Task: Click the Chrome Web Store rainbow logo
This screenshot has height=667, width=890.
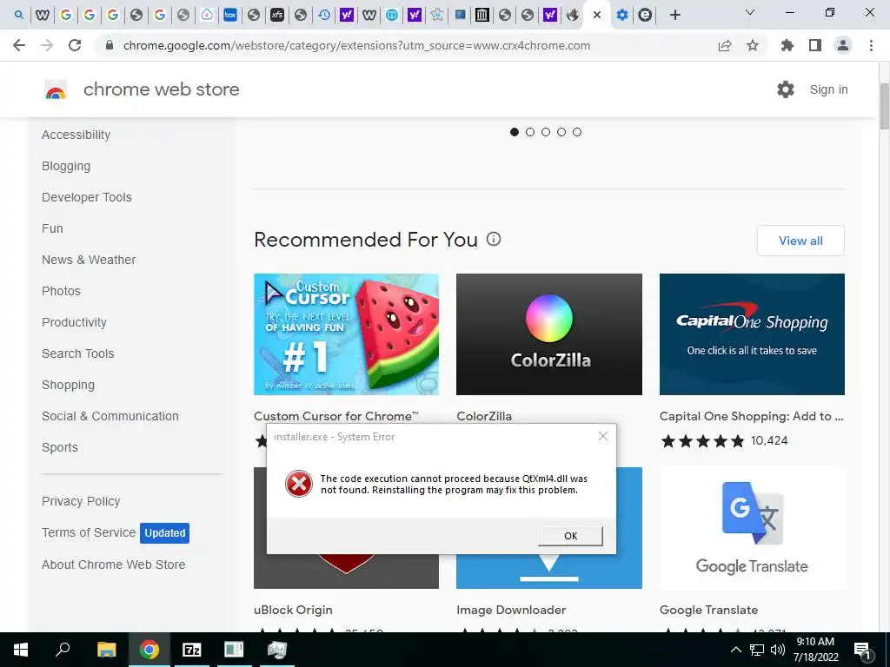Action: click(x=56, y=89)
